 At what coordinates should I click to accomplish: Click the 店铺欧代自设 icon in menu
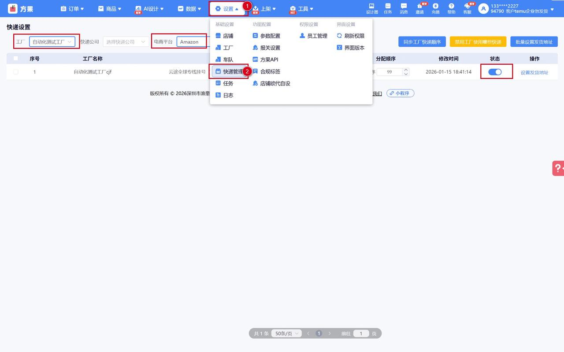[255, 83]
